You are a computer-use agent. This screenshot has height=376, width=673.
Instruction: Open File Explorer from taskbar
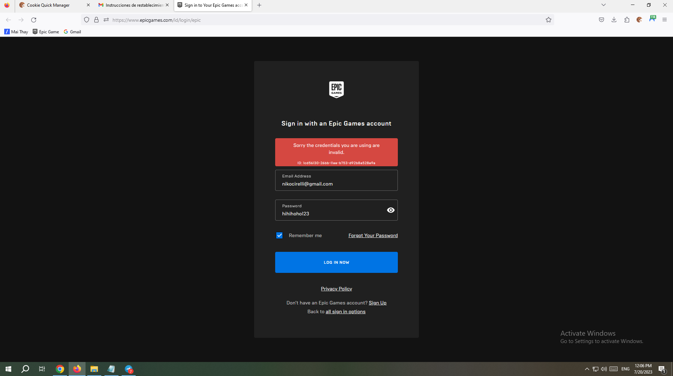tap(94, 369)
